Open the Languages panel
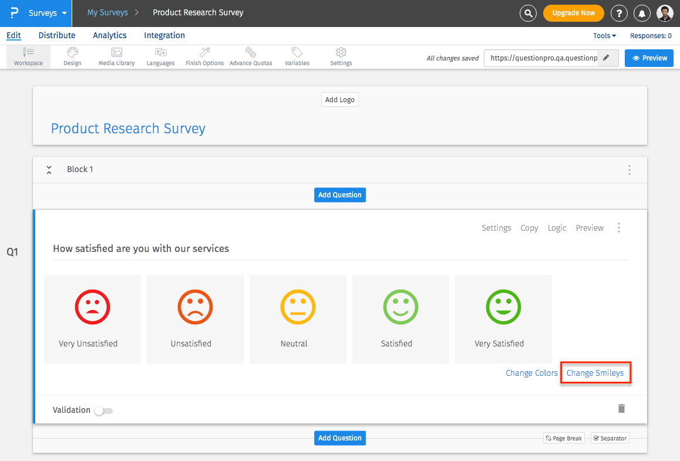This screenshot has height=461, width=680. tap(160, 56)
